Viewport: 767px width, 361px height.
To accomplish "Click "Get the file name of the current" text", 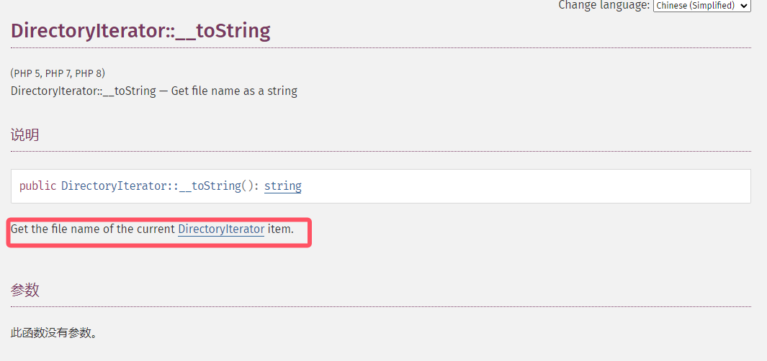I will pos(93,229).
